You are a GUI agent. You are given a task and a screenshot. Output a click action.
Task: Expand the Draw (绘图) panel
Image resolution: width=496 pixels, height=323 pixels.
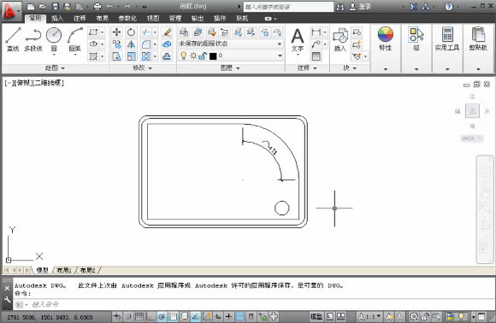tap(55, 68)
